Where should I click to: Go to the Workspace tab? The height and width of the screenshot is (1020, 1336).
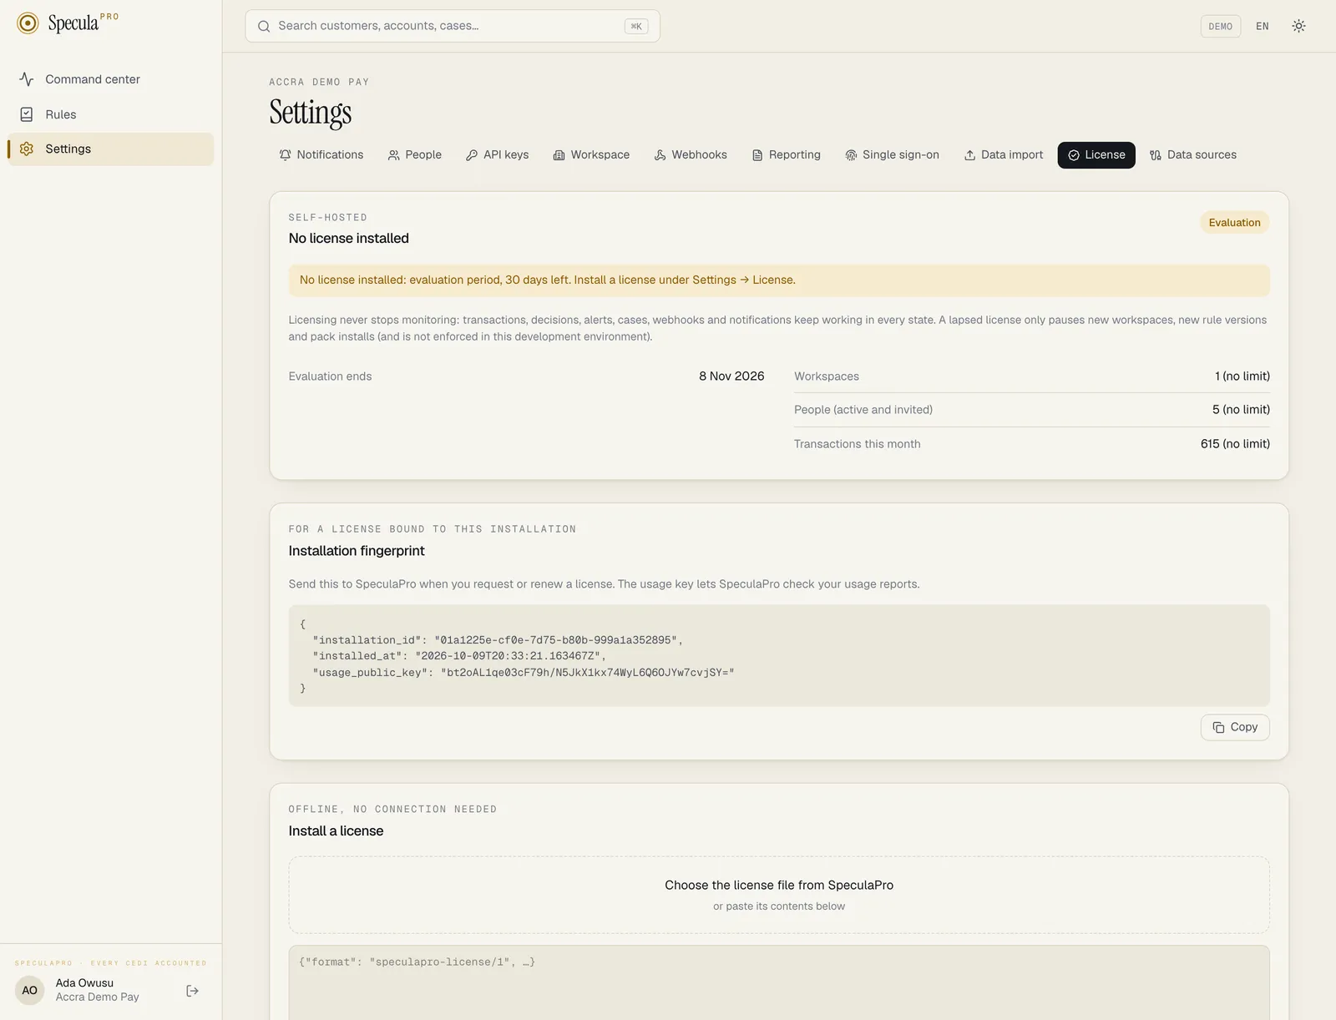pyautogui.click(x=592, y=155)
